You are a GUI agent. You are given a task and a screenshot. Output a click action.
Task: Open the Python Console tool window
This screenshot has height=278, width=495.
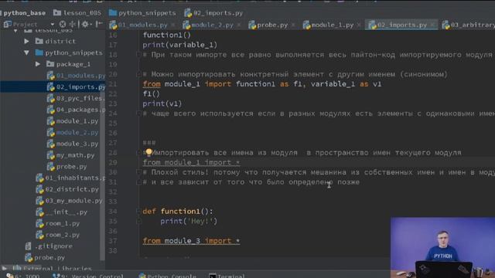tap(167, 276)
